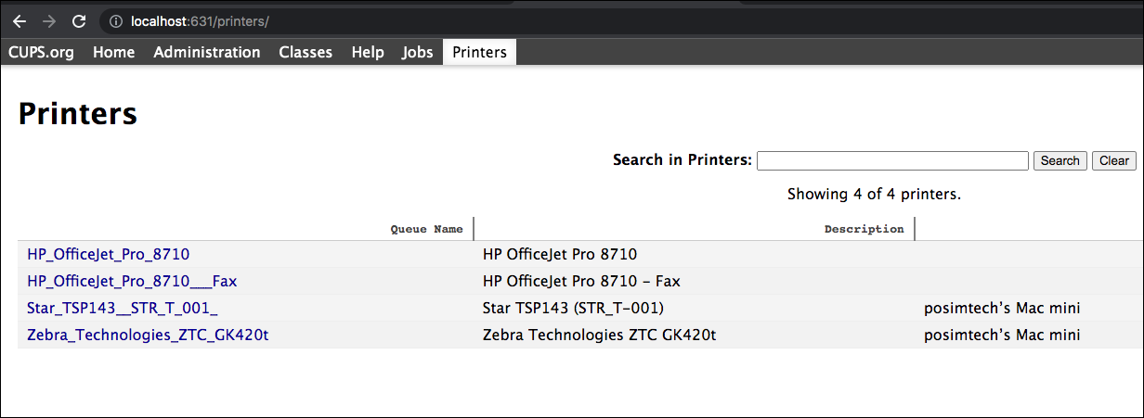Click the Zebra row's 'posimtech's Mac mini' location
1144x418 pixels.
[1003, 335]
